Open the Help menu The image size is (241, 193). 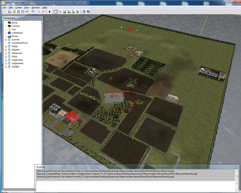click(45, 7)
